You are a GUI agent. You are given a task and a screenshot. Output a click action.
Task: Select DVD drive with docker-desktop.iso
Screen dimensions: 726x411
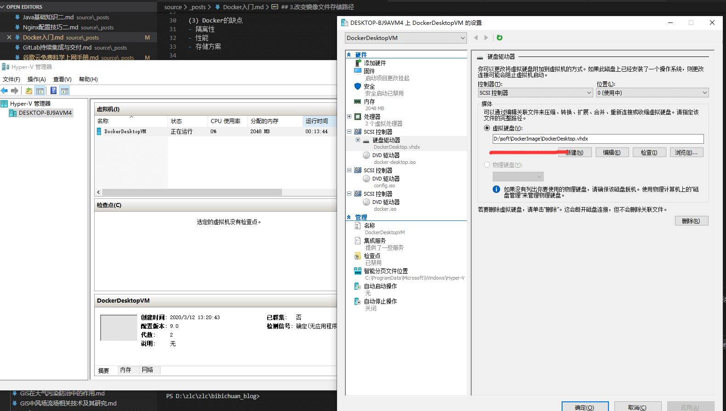coord(386,155)
